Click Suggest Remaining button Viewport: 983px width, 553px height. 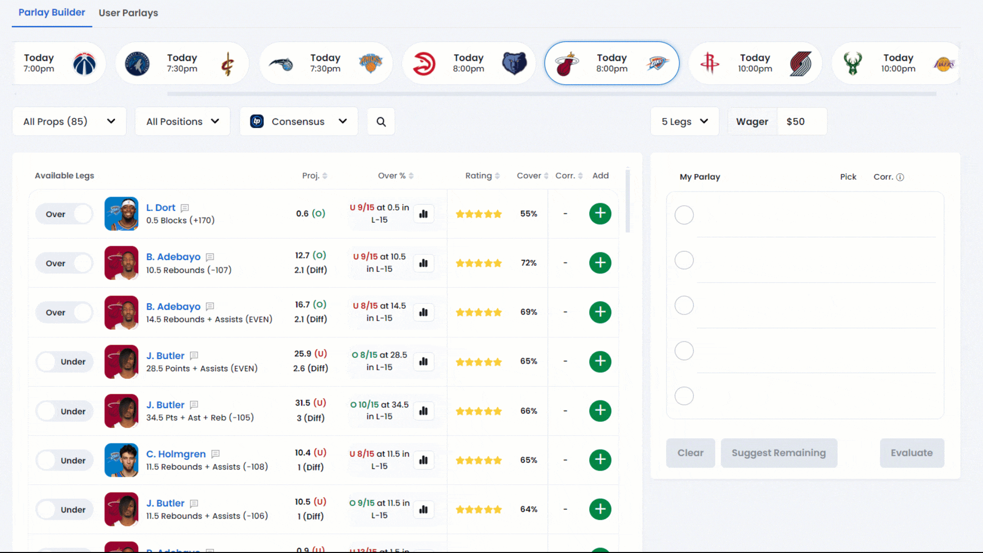pos(778,453)
